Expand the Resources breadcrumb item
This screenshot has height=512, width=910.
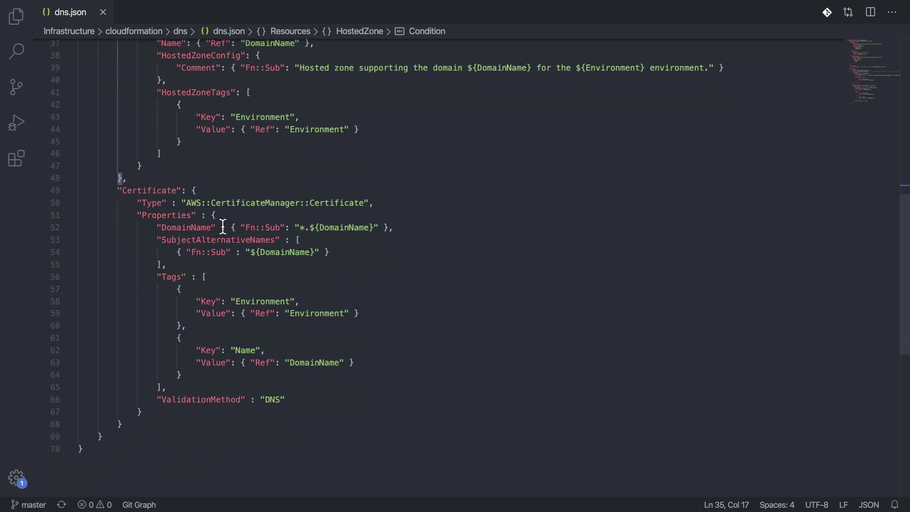pyautogui.click(x=290, y=31)
